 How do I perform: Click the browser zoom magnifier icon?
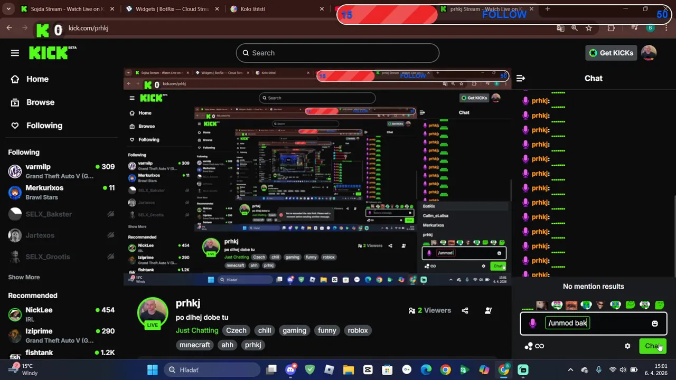(x=575, y=28)
